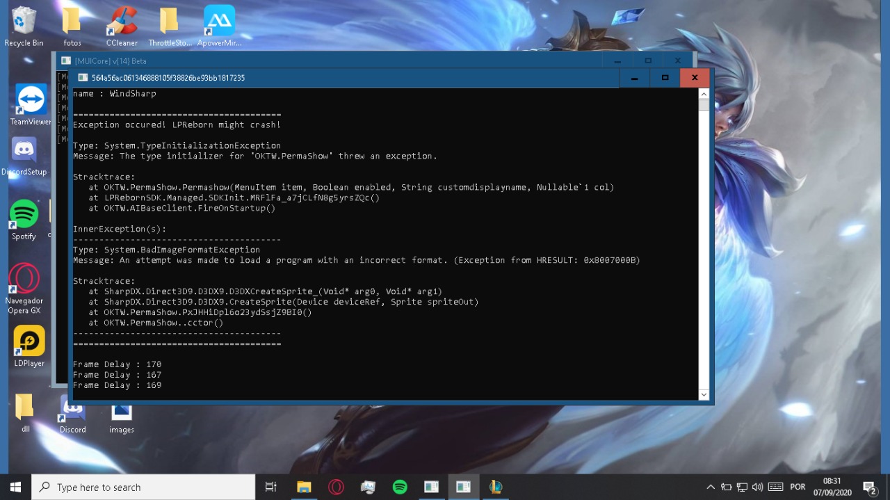This screenshot has width=890, height=500.
Task: Click 'Exception occured! LPReborn might crash!' line
Action: (x=177, y=124)
